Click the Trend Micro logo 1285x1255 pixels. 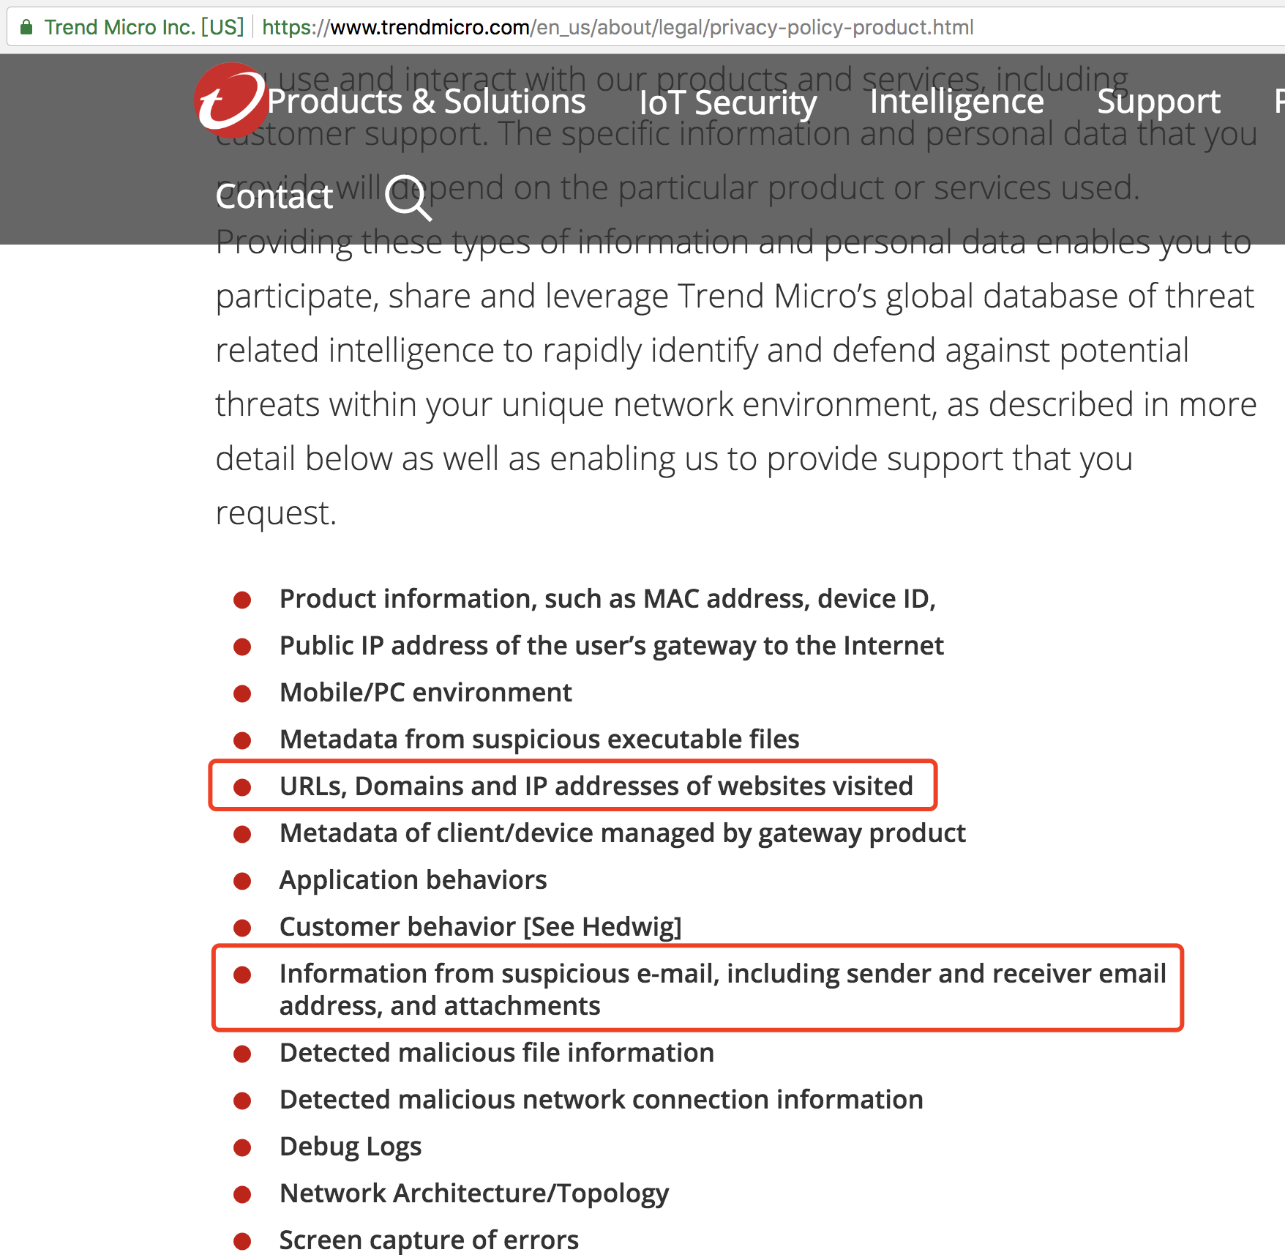(230, 100)
